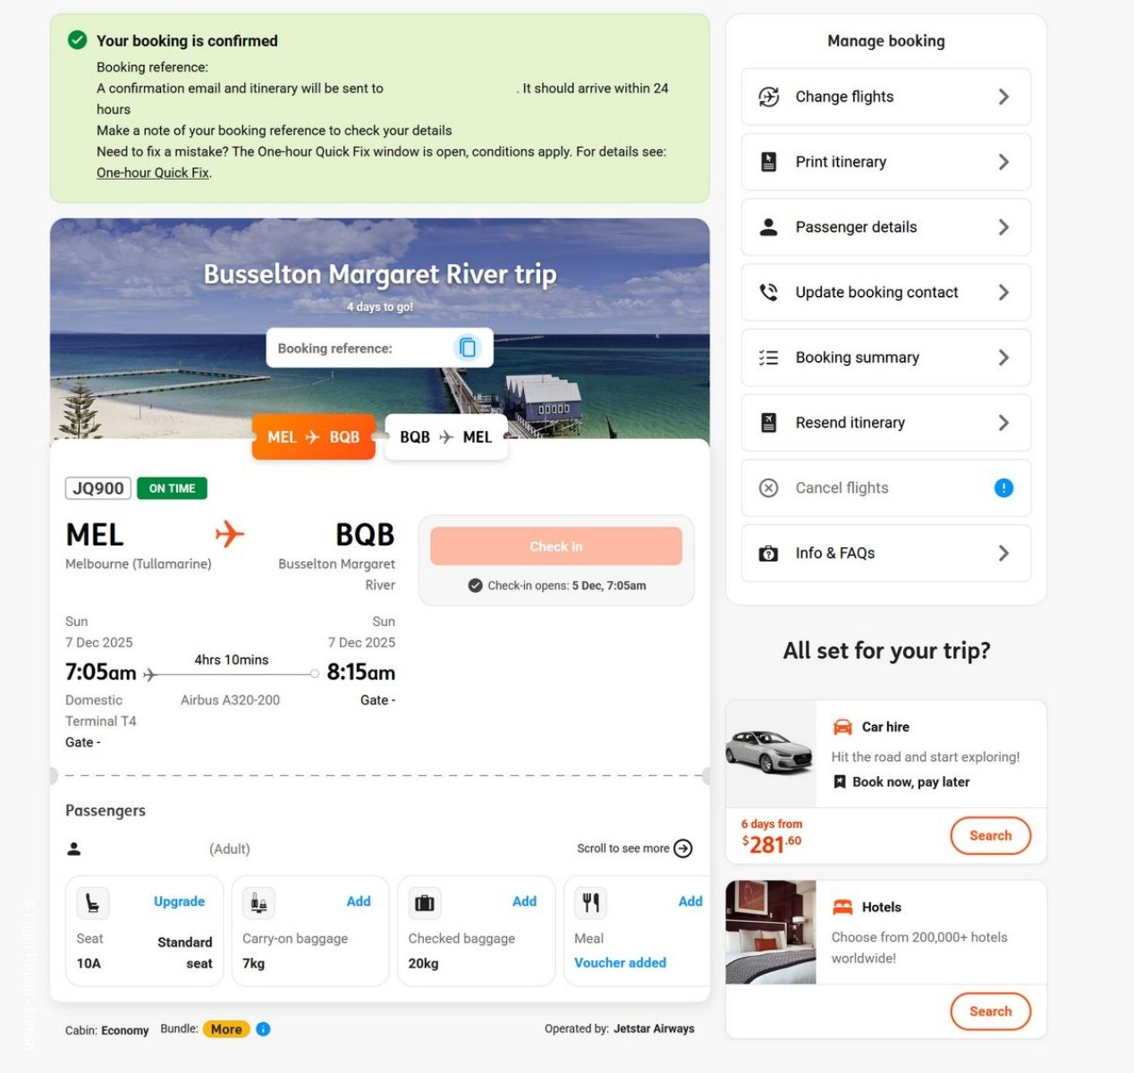Open Info & FAQs
Viewport: 1134px width, 1073px height.
click(885, 553)
